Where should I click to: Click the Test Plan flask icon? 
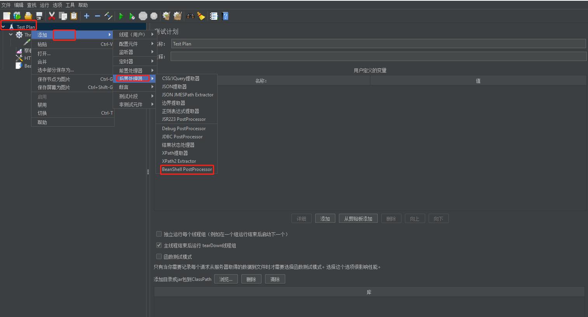(x=12, y=27)
